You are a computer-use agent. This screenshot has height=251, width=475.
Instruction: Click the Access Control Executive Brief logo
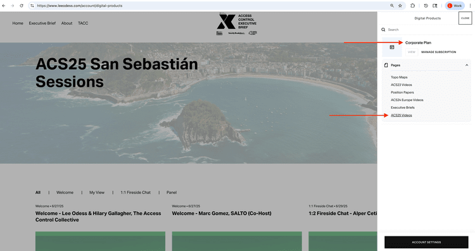coord(237,24)
